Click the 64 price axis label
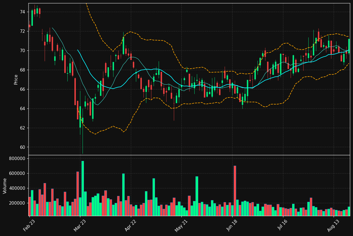This screenshot has width=353, height=236. [x=22, y=108]
